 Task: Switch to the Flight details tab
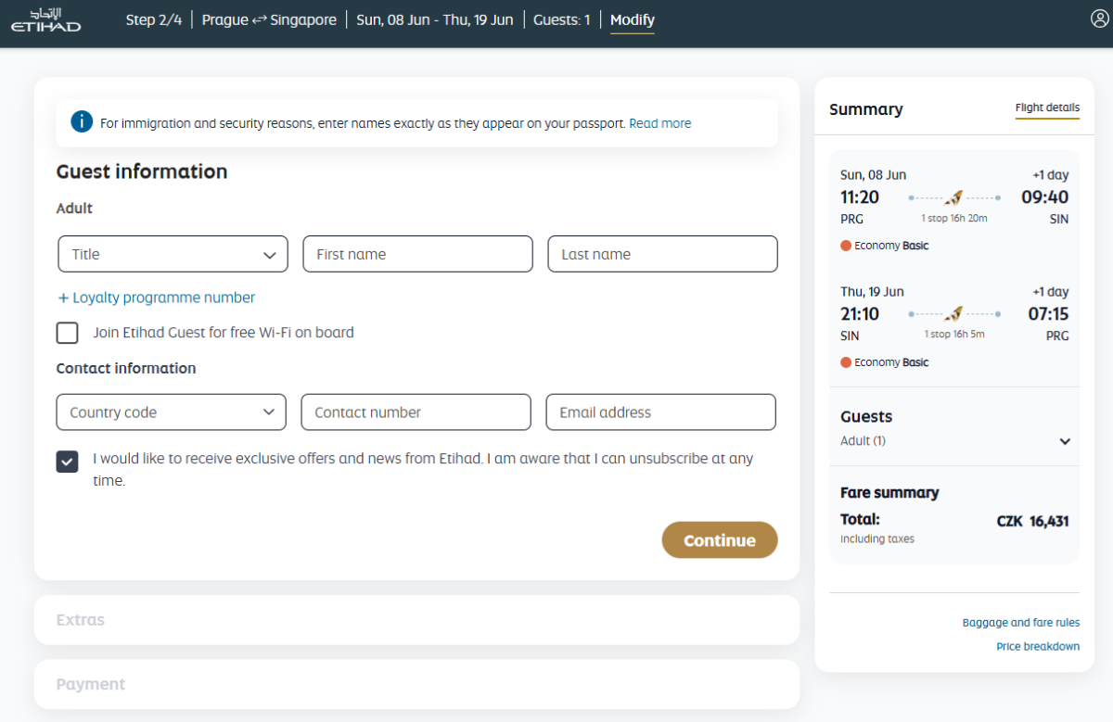pos(1047,108)
